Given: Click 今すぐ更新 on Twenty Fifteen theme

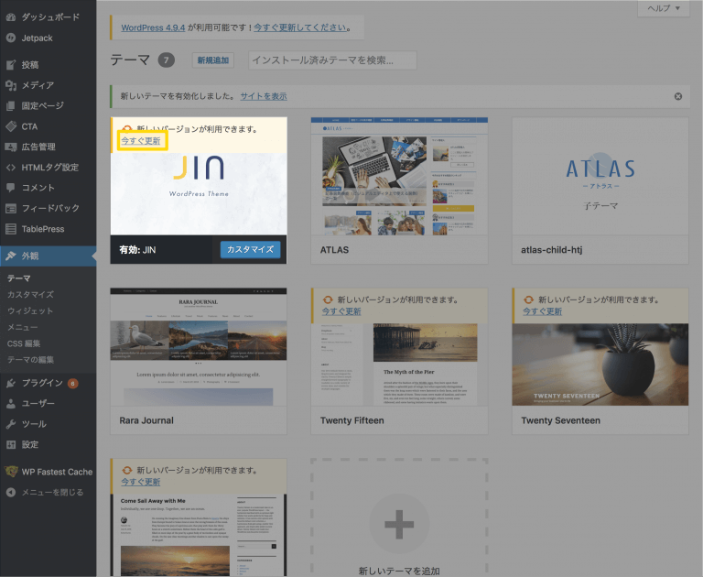Looking at the screenshot, I should (x=341, y=310).
